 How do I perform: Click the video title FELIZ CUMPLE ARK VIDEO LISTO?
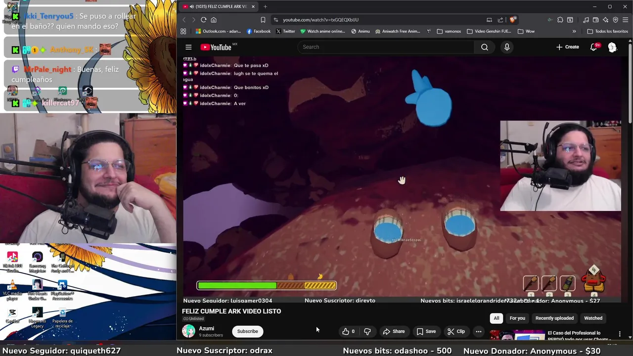tap(231, 311)
